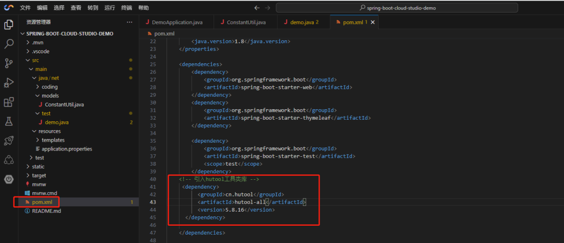
Task: Open demo.java in file tree
Action: pos(78,122)
